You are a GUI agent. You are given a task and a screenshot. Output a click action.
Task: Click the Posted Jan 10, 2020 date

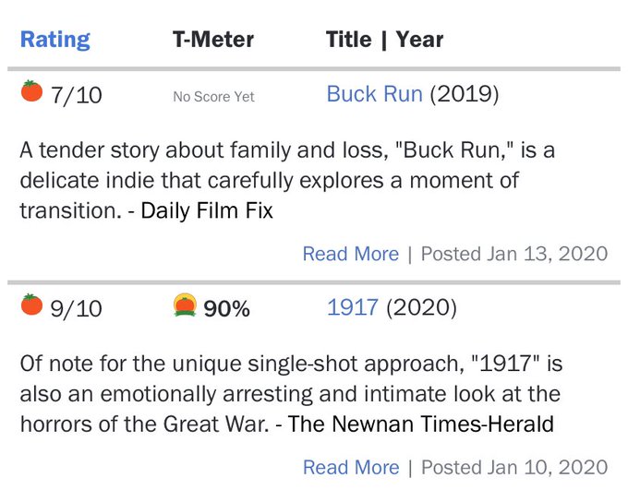(x=514, y=467)
